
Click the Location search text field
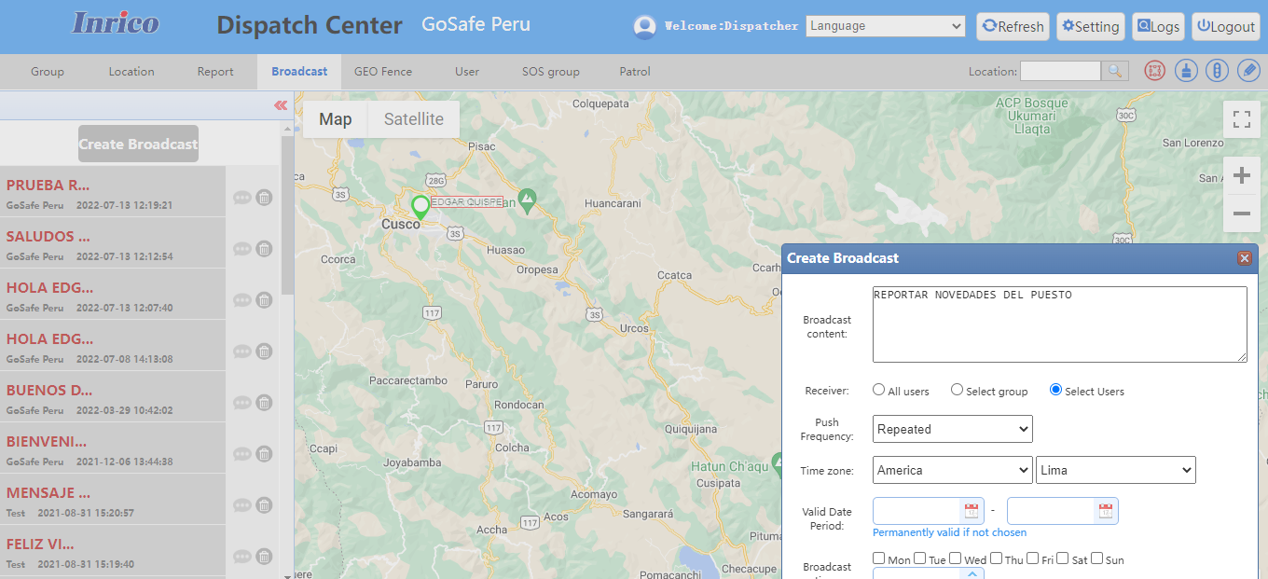1060,71
